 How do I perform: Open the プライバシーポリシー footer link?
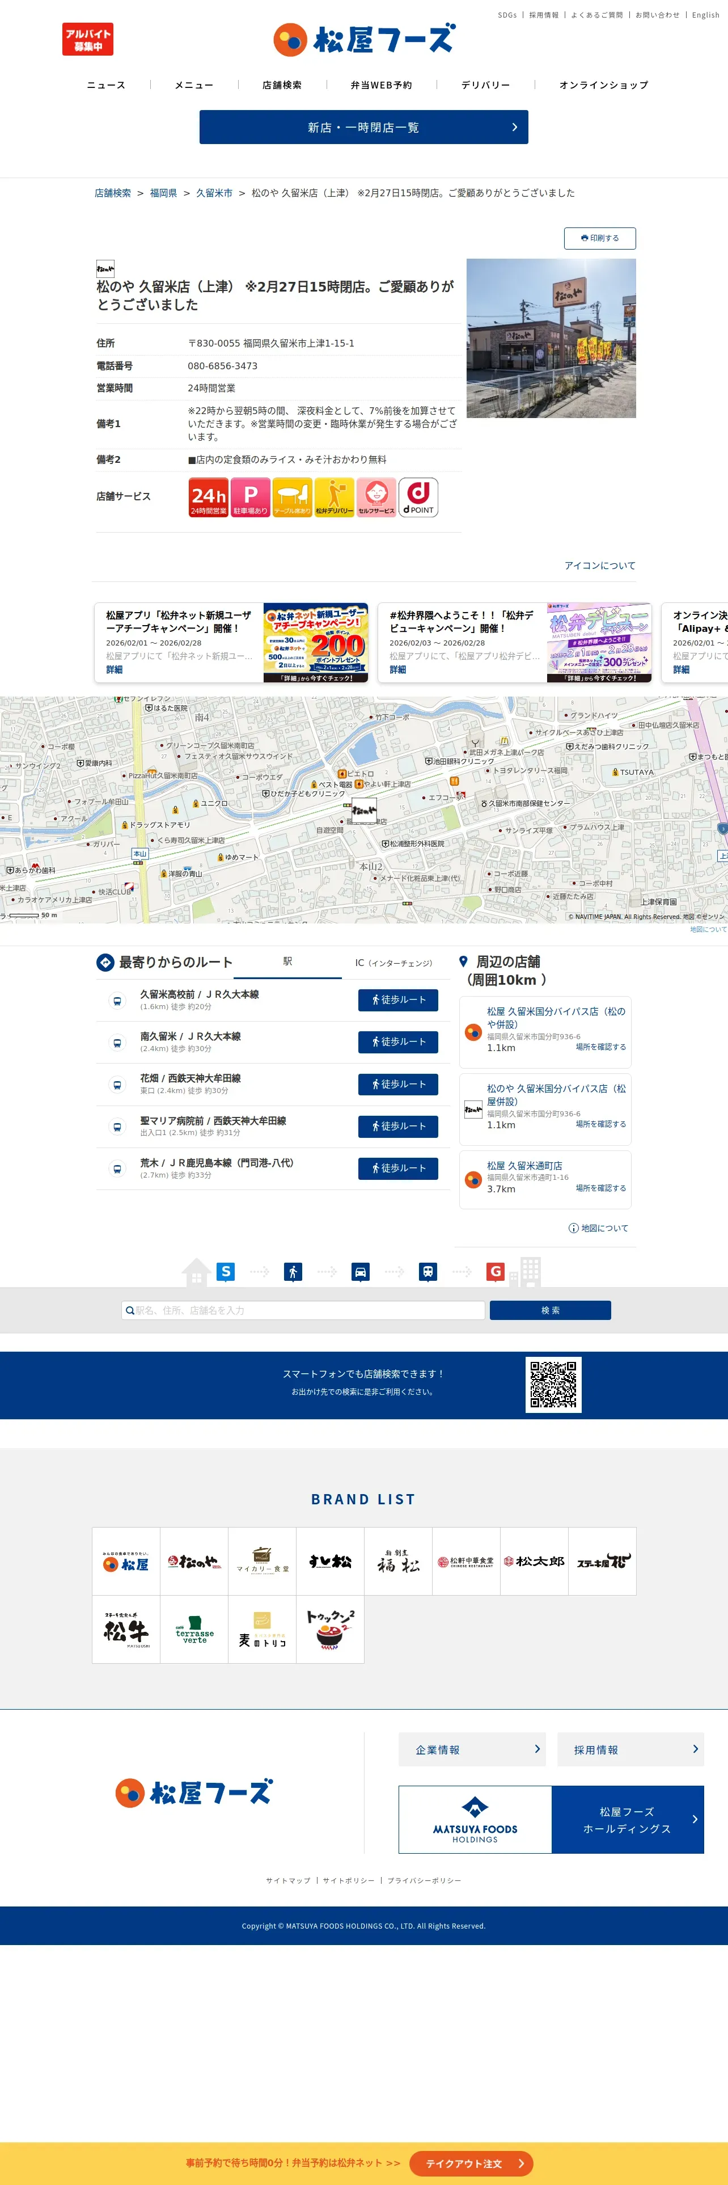425,1880
